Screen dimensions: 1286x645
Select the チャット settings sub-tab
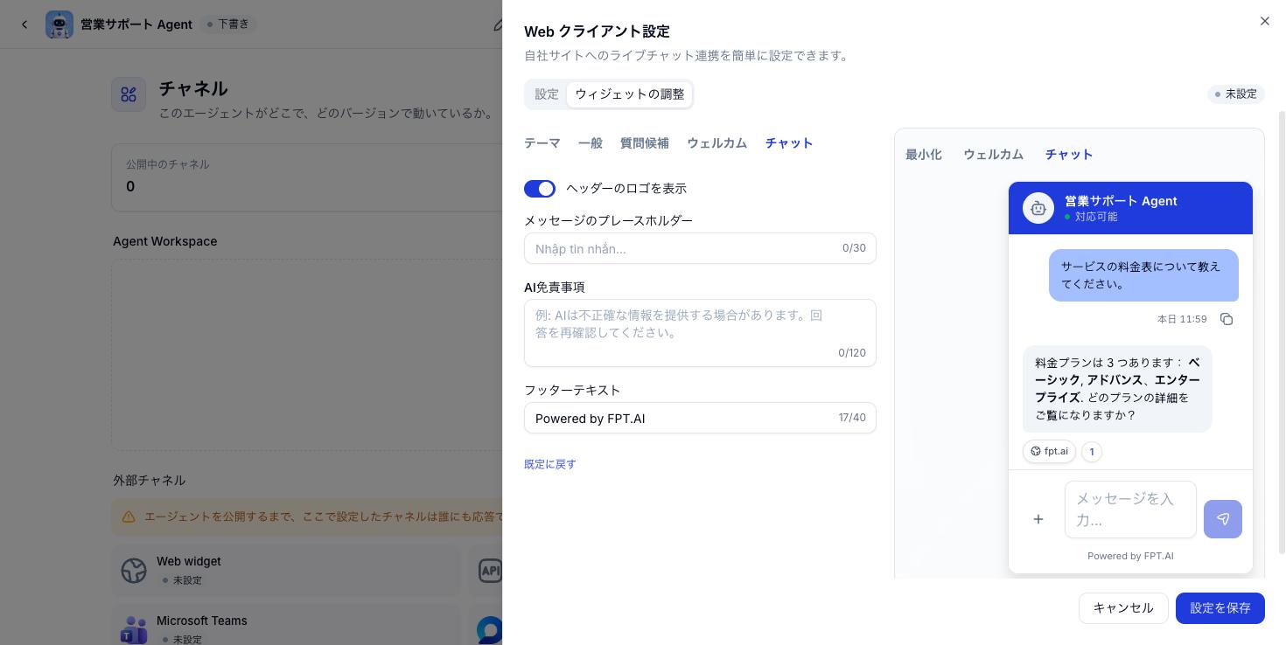coord(789,142)
